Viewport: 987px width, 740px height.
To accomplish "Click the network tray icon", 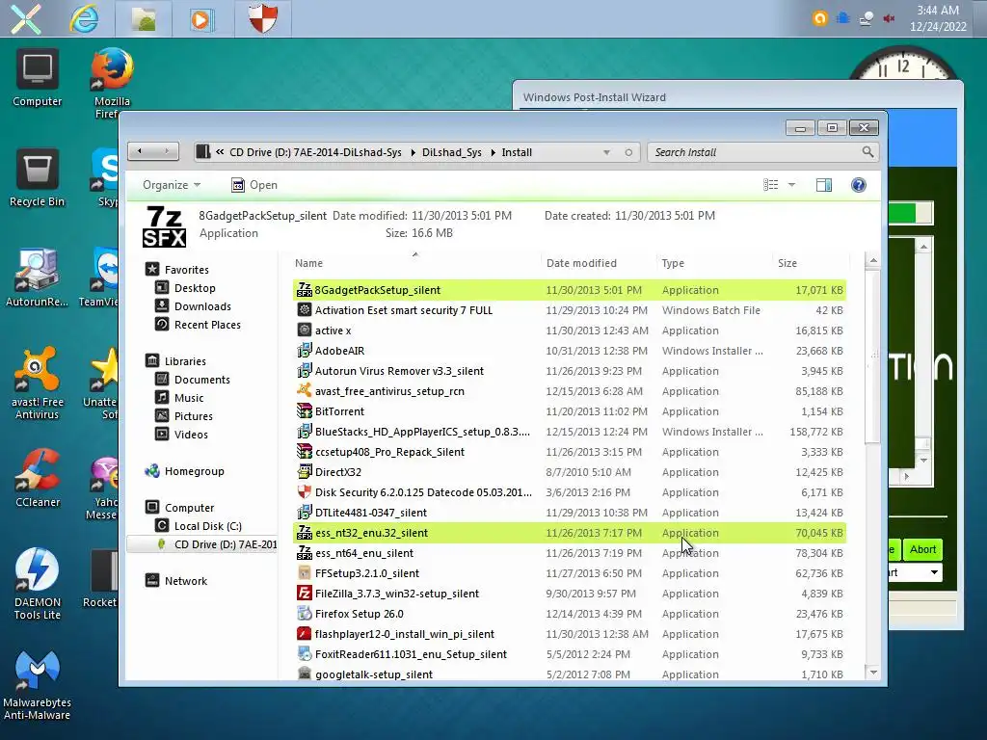I will [867, 18].
